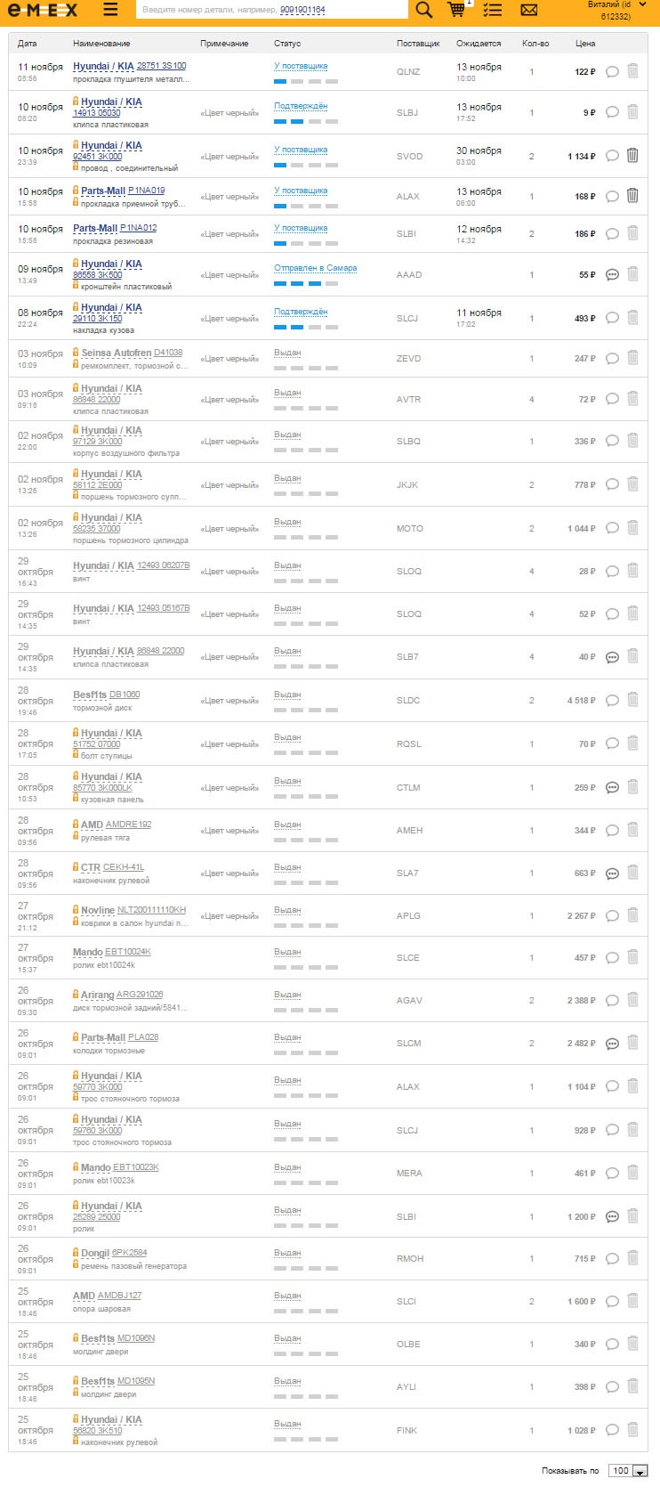The width and height of the screenshot is (660, 1495).
Task: Delete the 92451 3K000 order row
Action: (x=632, y=156)
